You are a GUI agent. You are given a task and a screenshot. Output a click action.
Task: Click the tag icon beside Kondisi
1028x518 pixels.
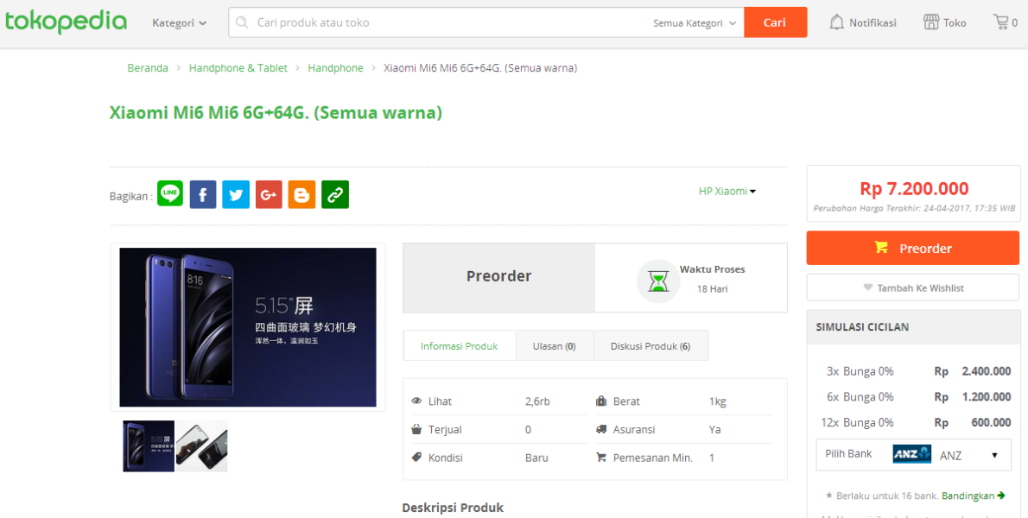[416, 458]
